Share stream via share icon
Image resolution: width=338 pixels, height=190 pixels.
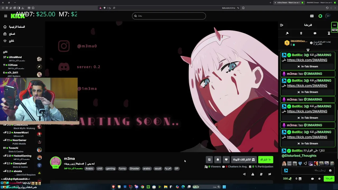tap(244, 174)
